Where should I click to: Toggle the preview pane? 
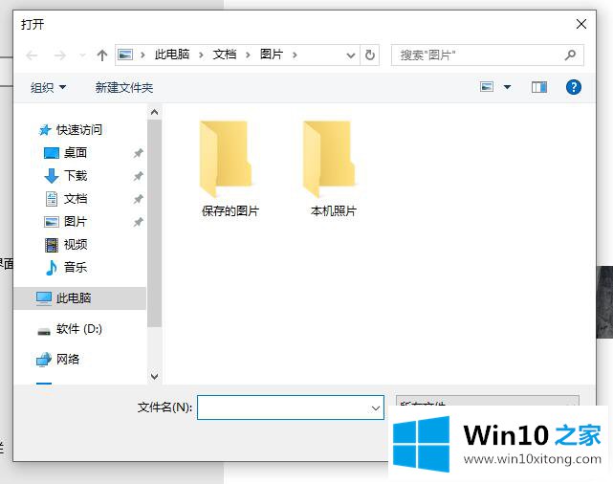539,87
